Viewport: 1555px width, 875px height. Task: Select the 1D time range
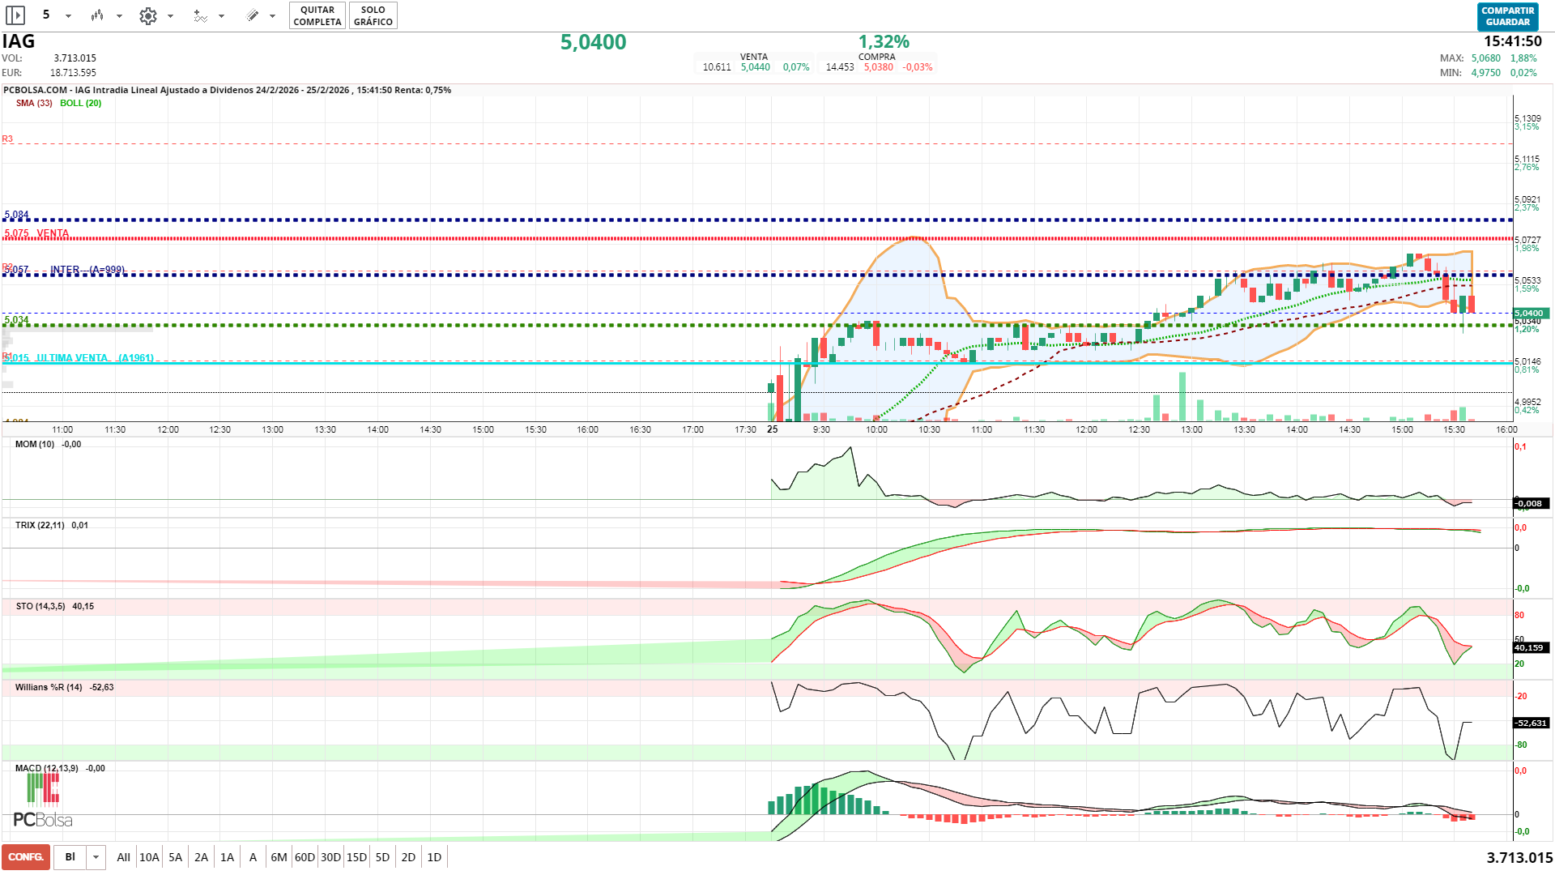(x=434, y=857)
